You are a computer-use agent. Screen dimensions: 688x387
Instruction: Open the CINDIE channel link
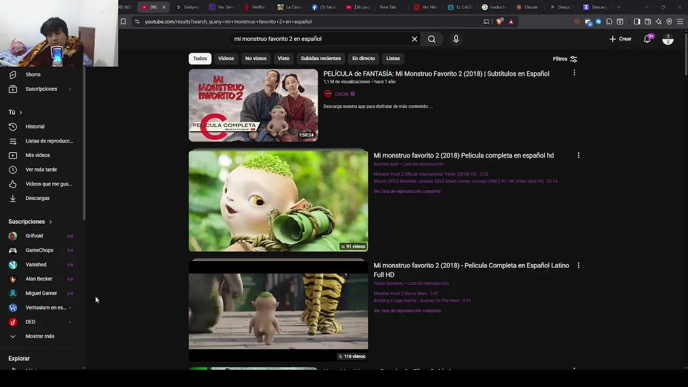(341, 94)
